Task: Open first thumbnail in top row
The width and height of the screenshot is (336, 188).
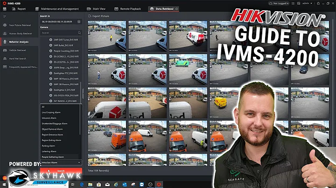Action: (x=107, y=36)
